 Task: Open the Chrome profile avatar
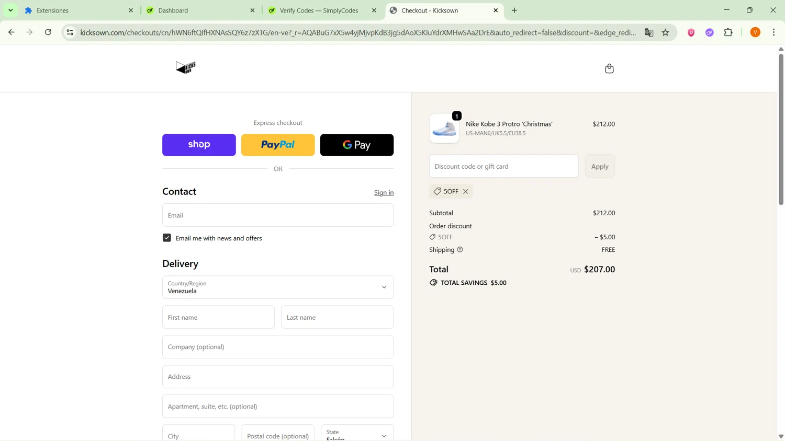coord(755,32)
